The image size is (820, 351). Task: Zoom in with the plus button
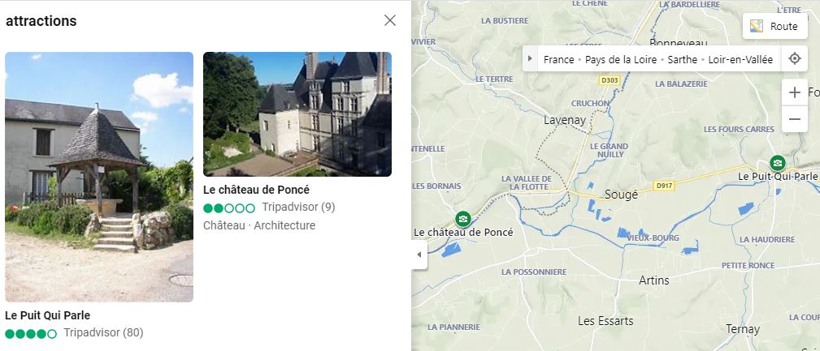coord(794,93)
